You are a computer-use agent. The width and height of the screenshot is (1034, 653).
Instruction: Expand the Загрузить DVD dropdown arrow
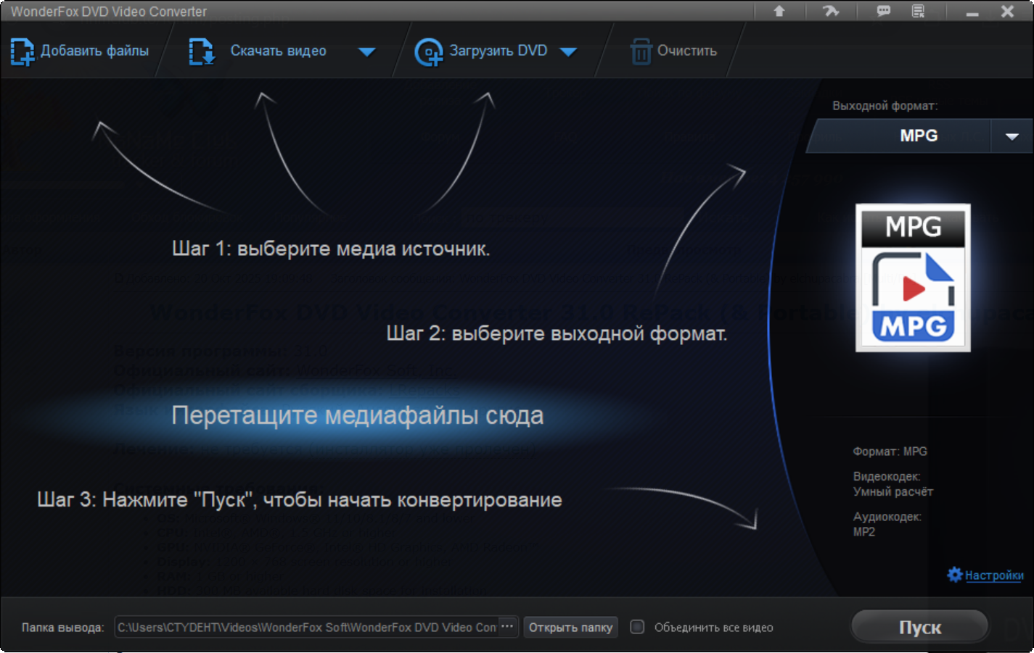(569, 51)
